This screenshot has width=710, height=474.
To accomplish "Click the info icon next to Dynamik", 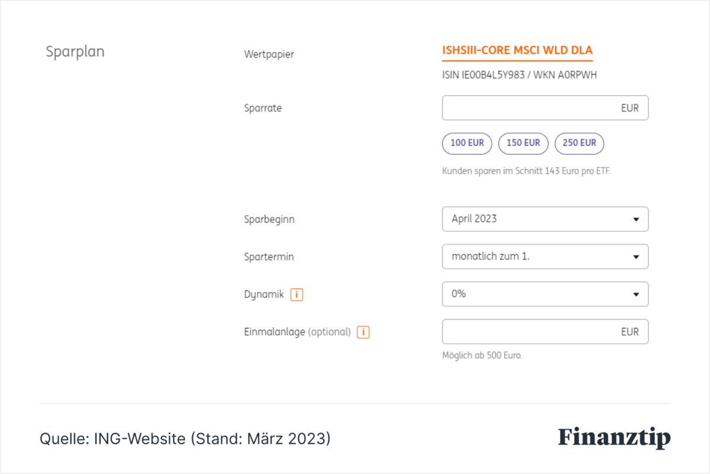I will (x=296, y=294).
